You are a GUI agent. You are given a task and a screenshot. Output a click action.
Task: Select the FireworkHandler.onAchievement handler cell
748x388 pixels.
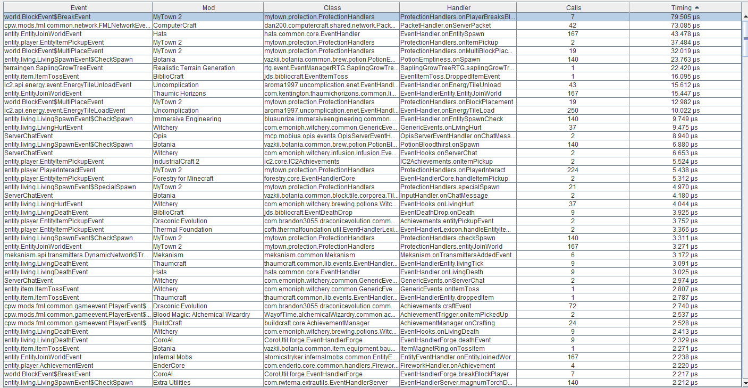(x=458, y=366)
